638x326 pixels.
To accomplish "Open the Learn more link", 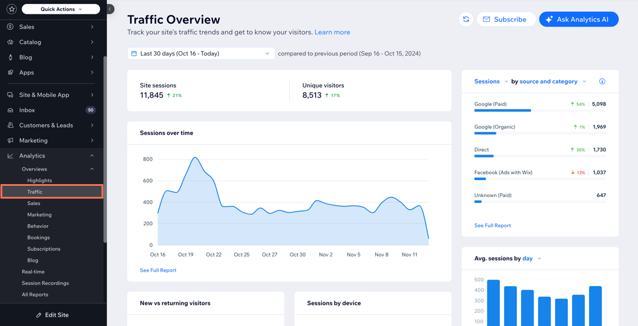I will pyautogui.click(x=332, y=32).
